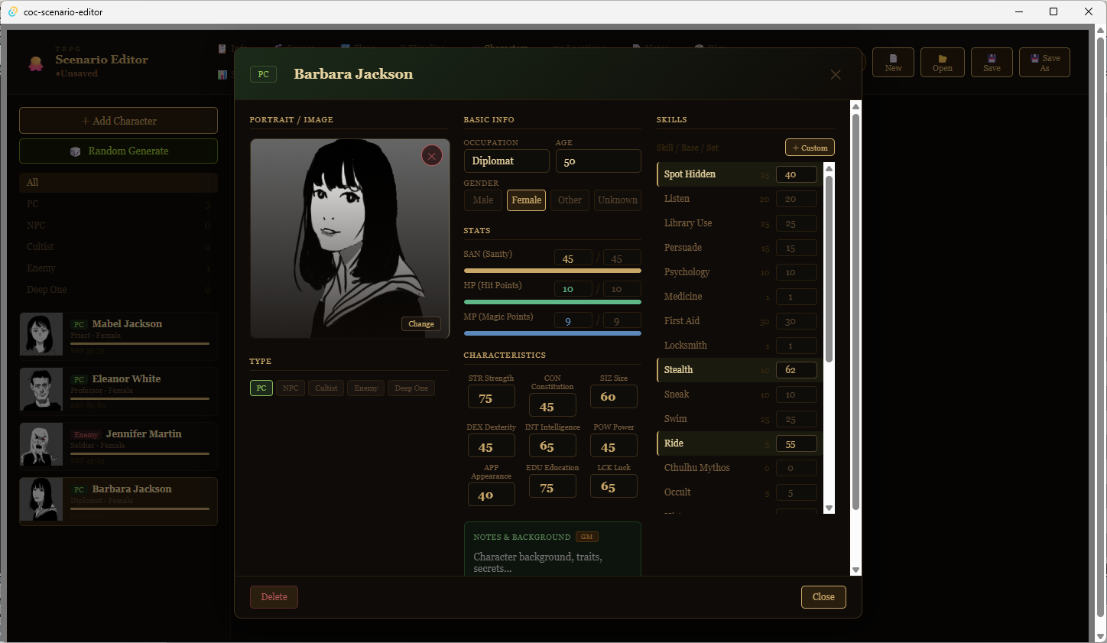Delete this character

click(274, 597)
